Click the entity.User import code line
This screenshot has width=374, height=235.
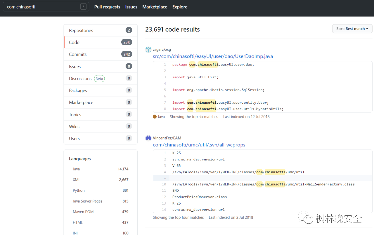[x=220, y=103]
